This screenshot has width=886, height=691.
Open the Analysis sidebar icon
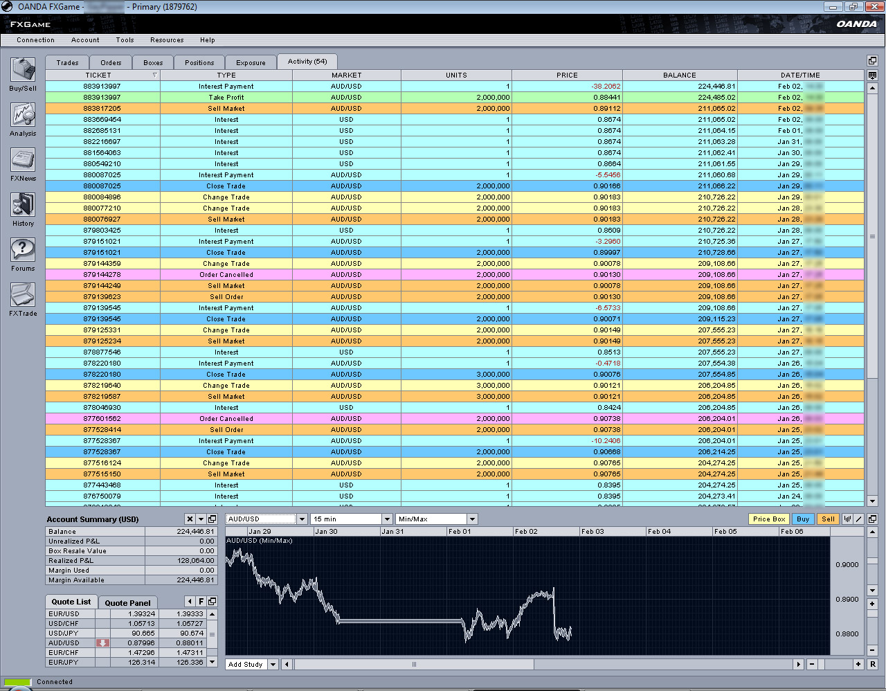[x=23, y=120]
